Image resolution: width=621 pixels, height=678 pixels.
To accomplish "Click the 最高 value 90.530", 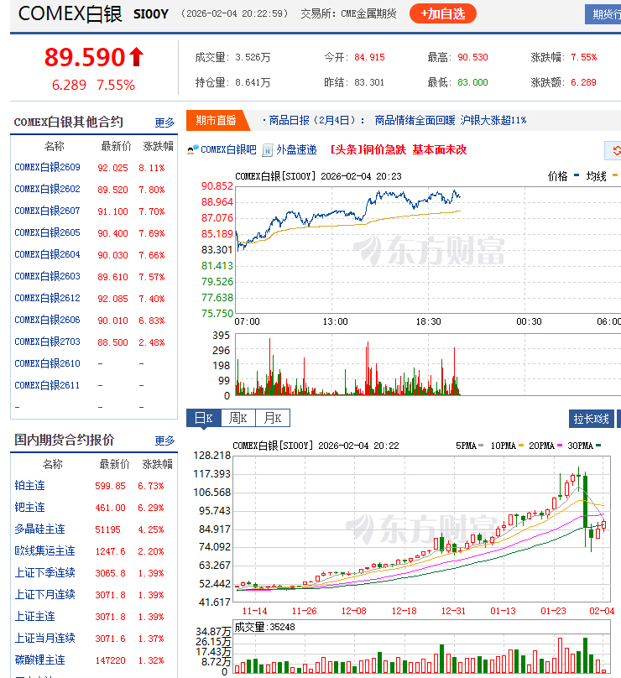I will click(x=472, y=58).
